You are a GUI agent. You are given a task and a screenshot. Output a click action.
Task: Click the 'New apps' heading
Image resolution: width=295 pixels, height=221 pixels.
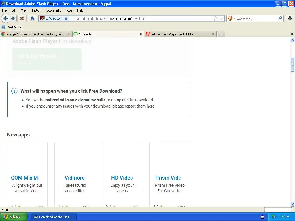click(18, 135)
